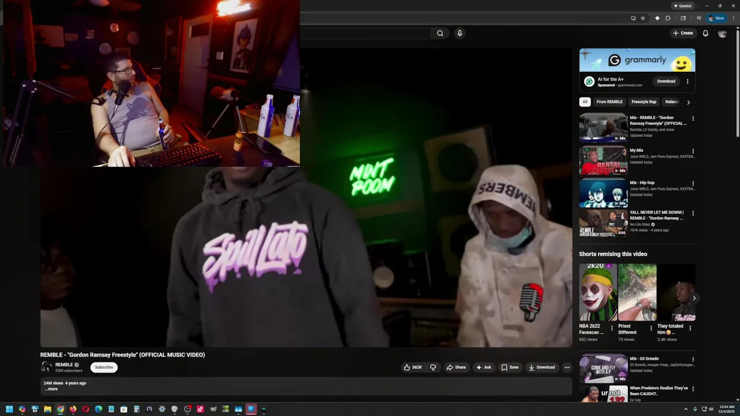Click the YouTube search magnifier button
Image resolution: width=740 pixels, height=416 pixels.
(440, 34)
